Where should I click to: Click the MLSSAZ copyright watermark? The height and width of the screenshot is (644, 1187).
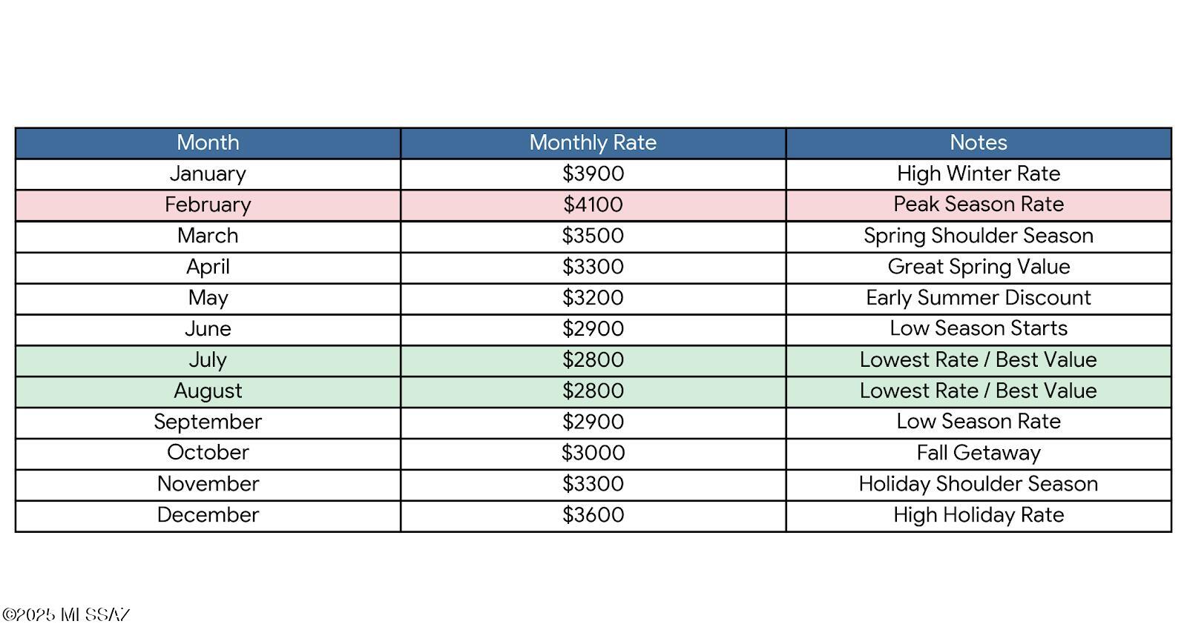(x=66, y=615)
